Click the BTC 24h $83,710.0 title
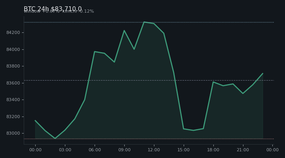Viewport: 285px width, 158px height. coord(53,9)
